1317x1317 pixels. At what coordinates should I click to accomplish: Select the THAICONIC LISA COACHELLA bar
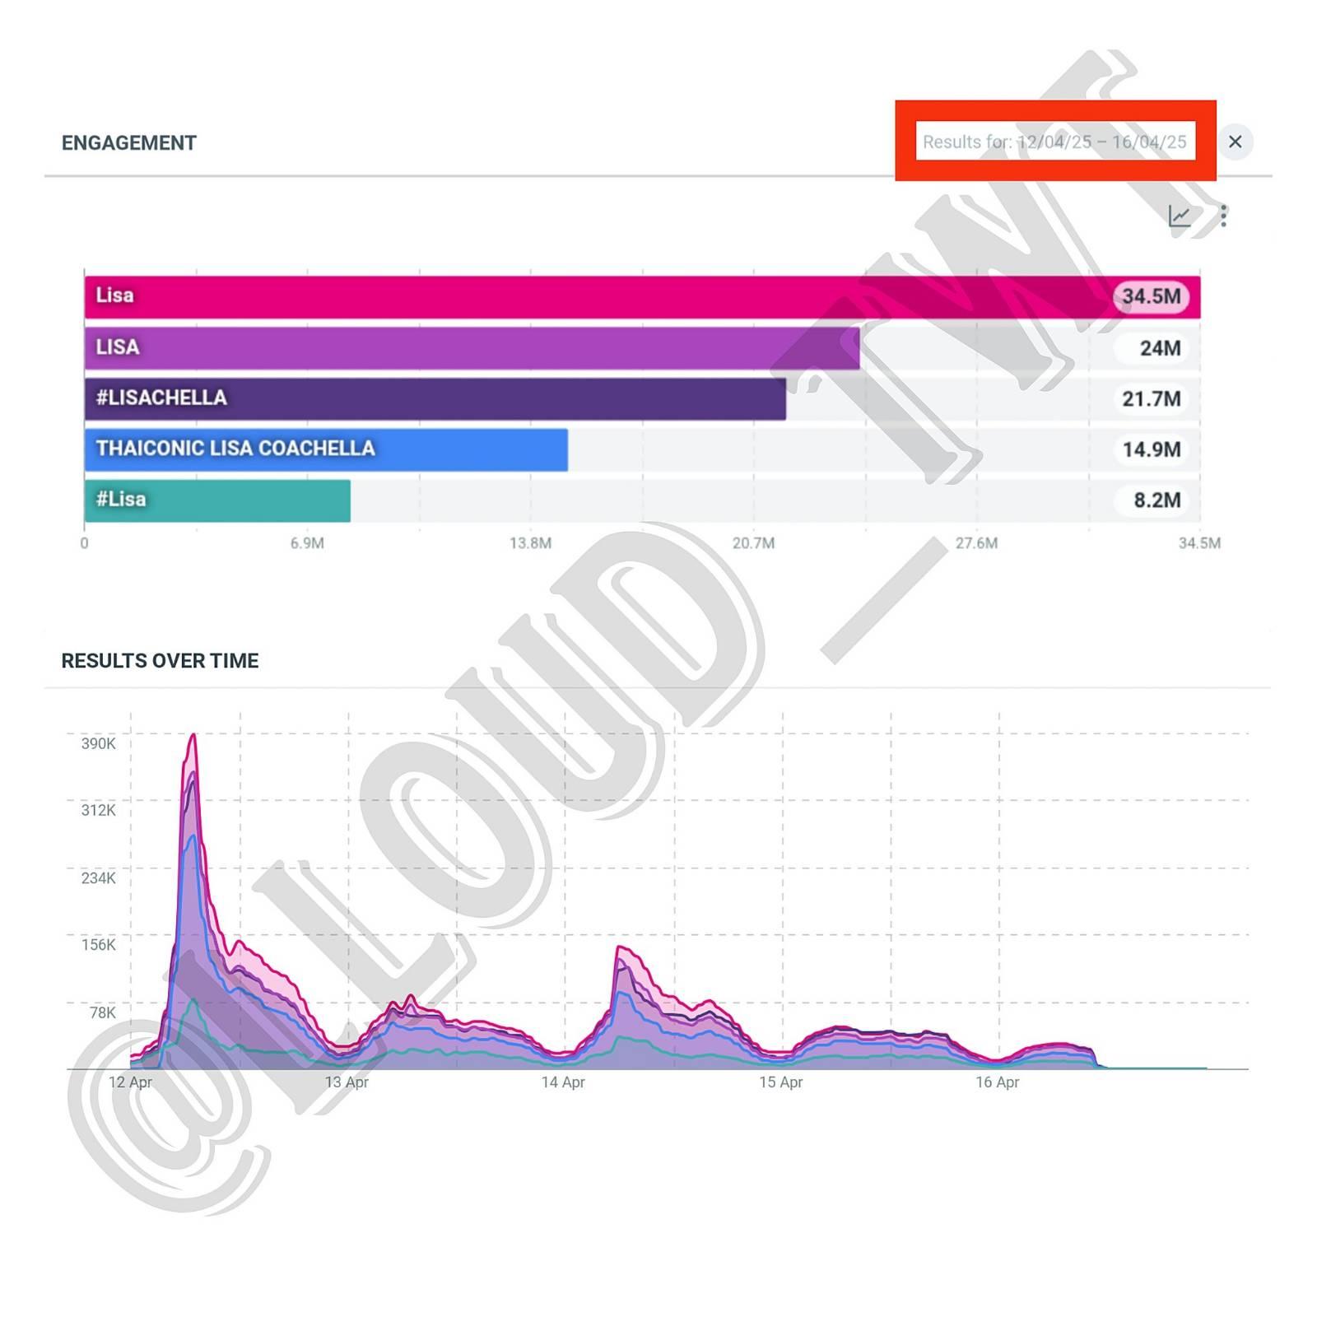(x=326, y=449)
